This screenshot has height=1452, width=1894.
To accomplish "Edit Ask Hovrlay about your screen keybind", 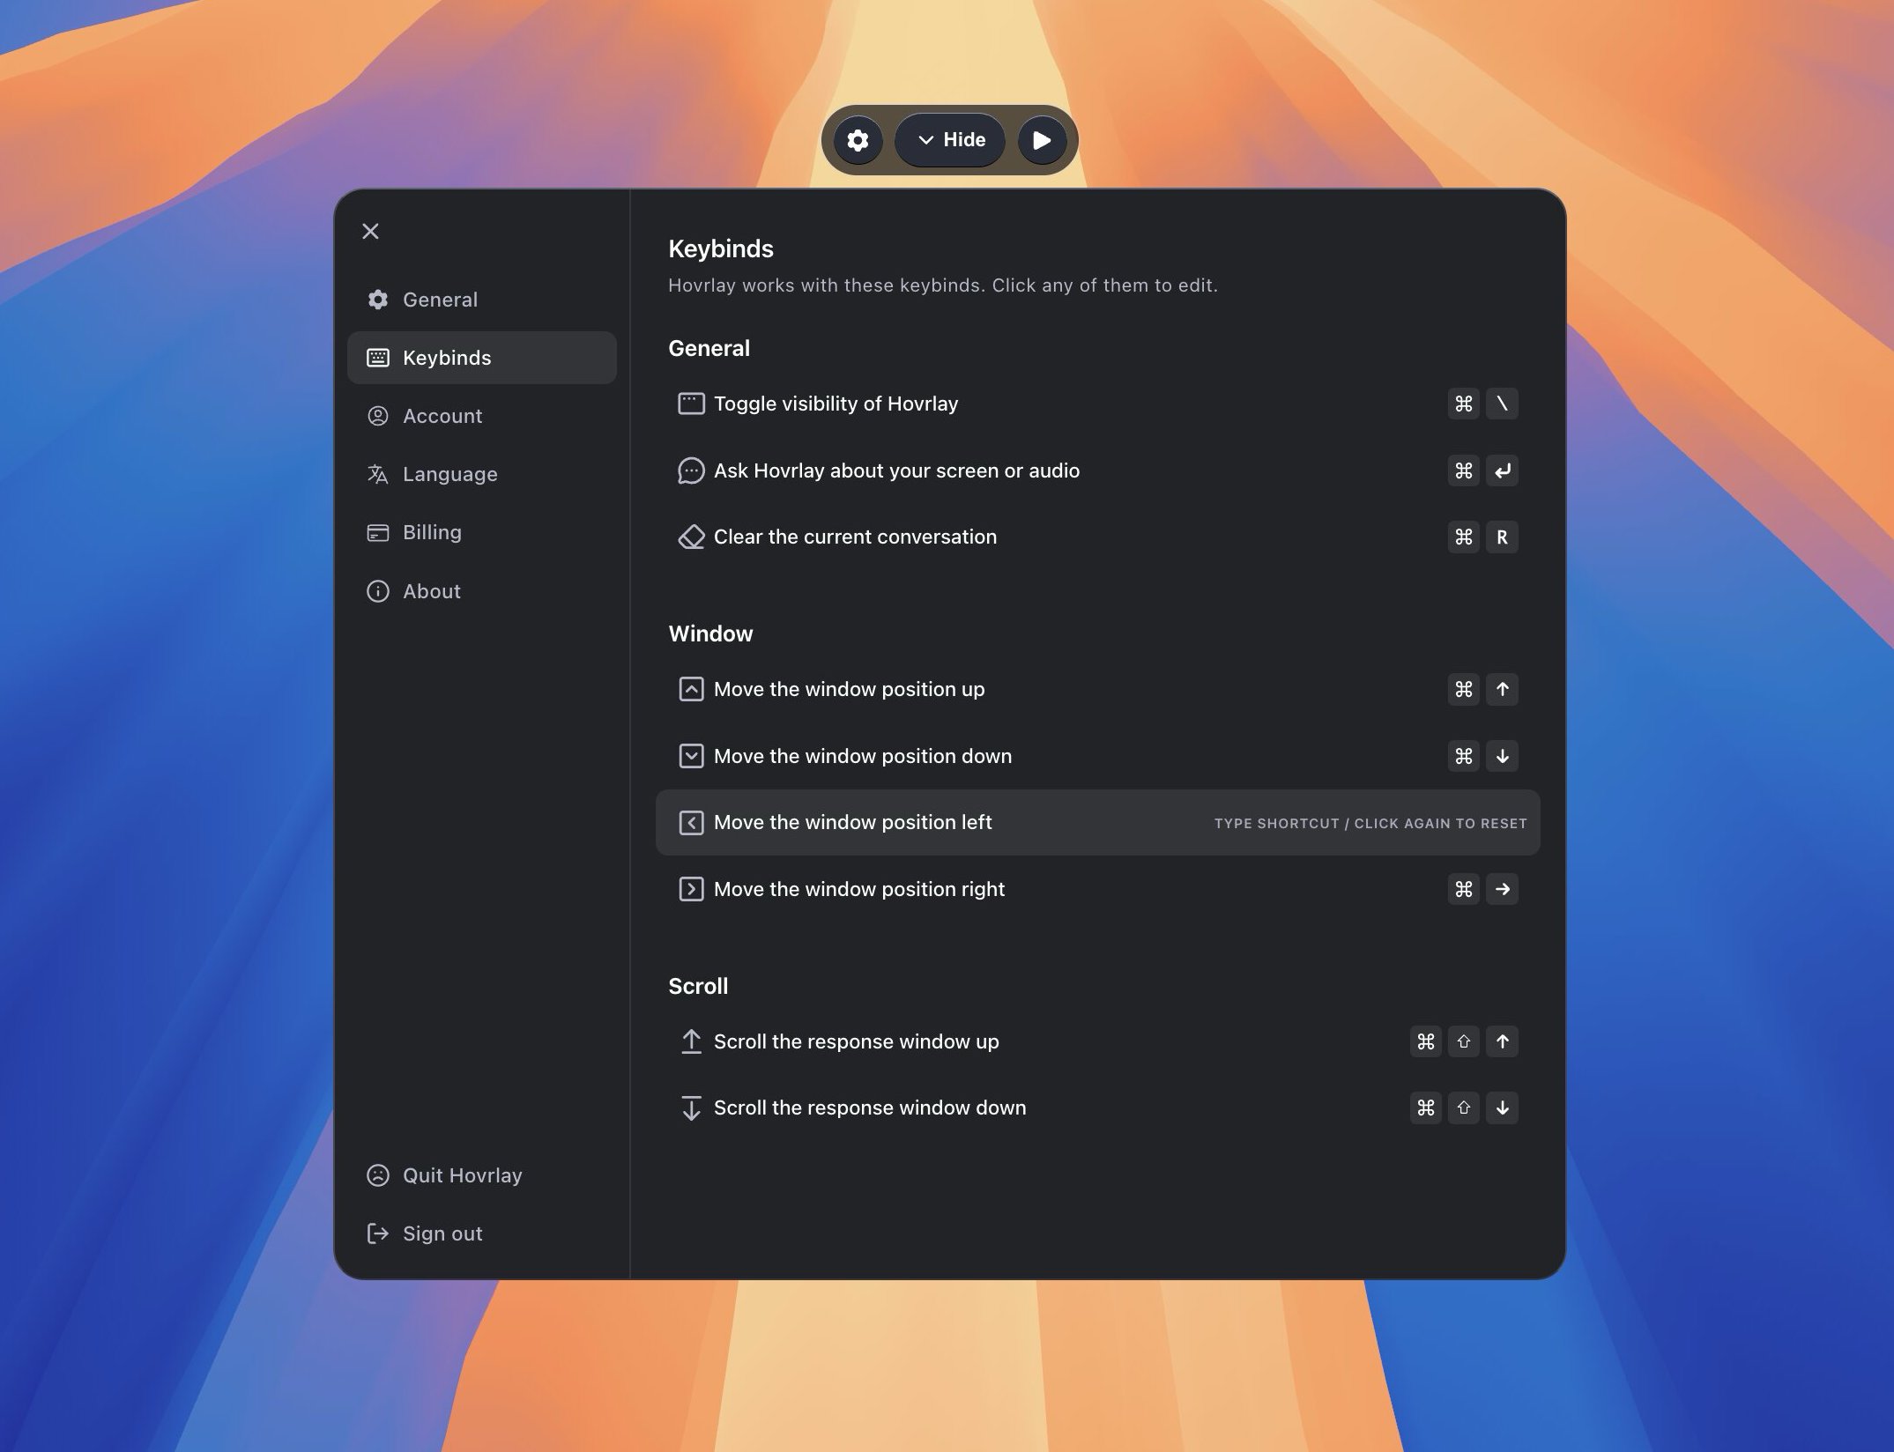I will pos(1097,470).
